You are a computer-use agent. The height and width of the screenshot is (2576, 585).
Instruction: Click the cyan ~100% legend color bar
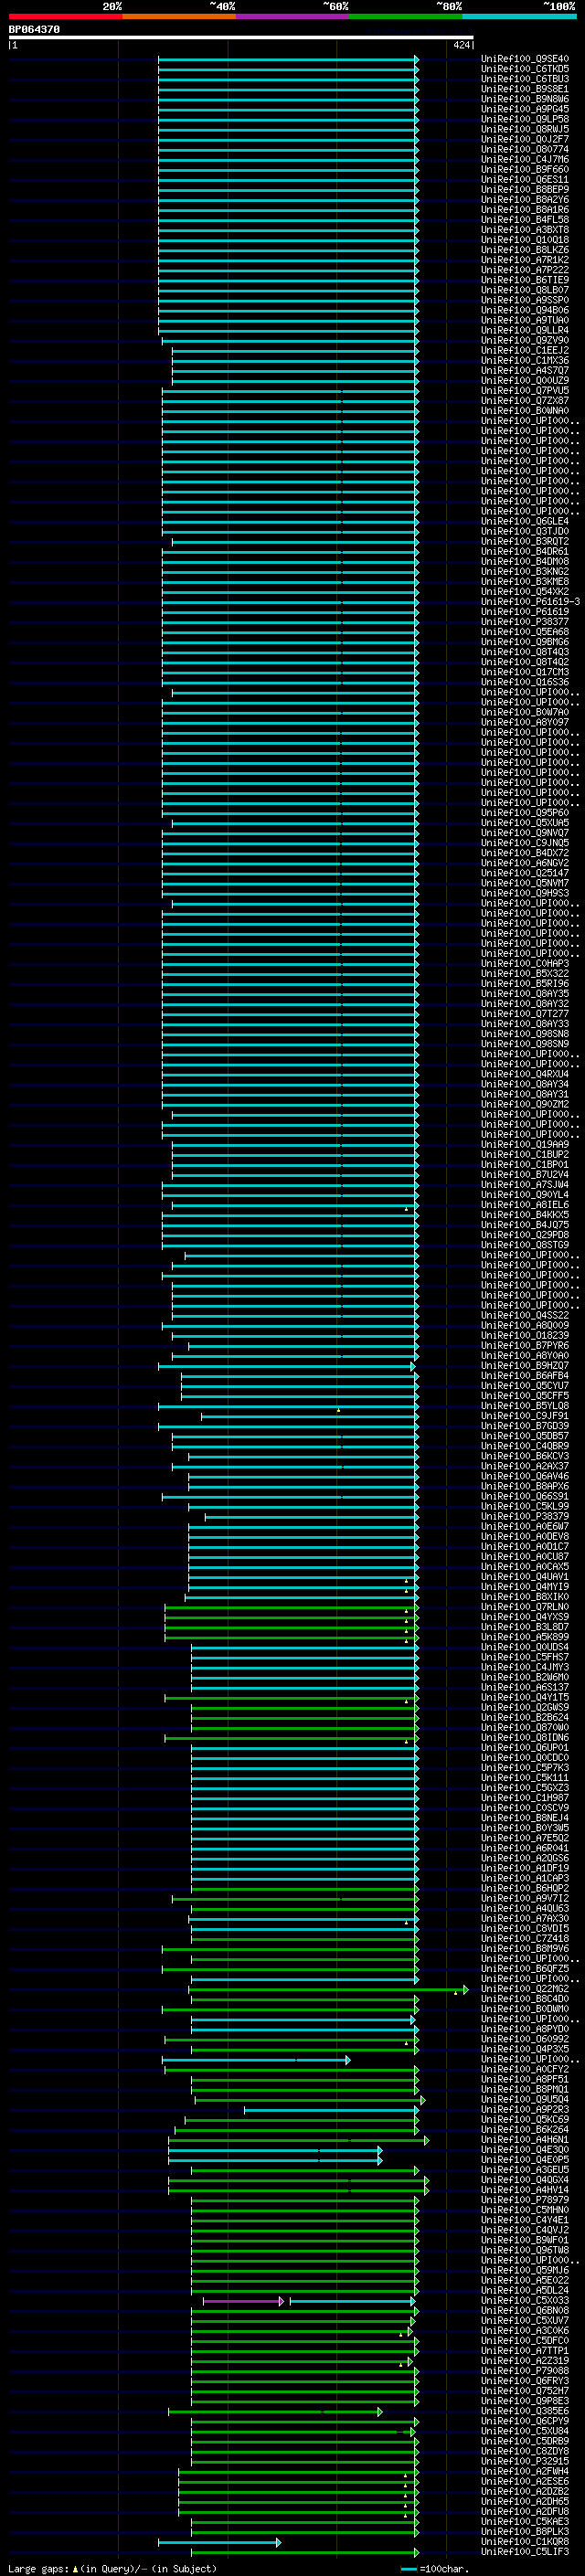519,16
